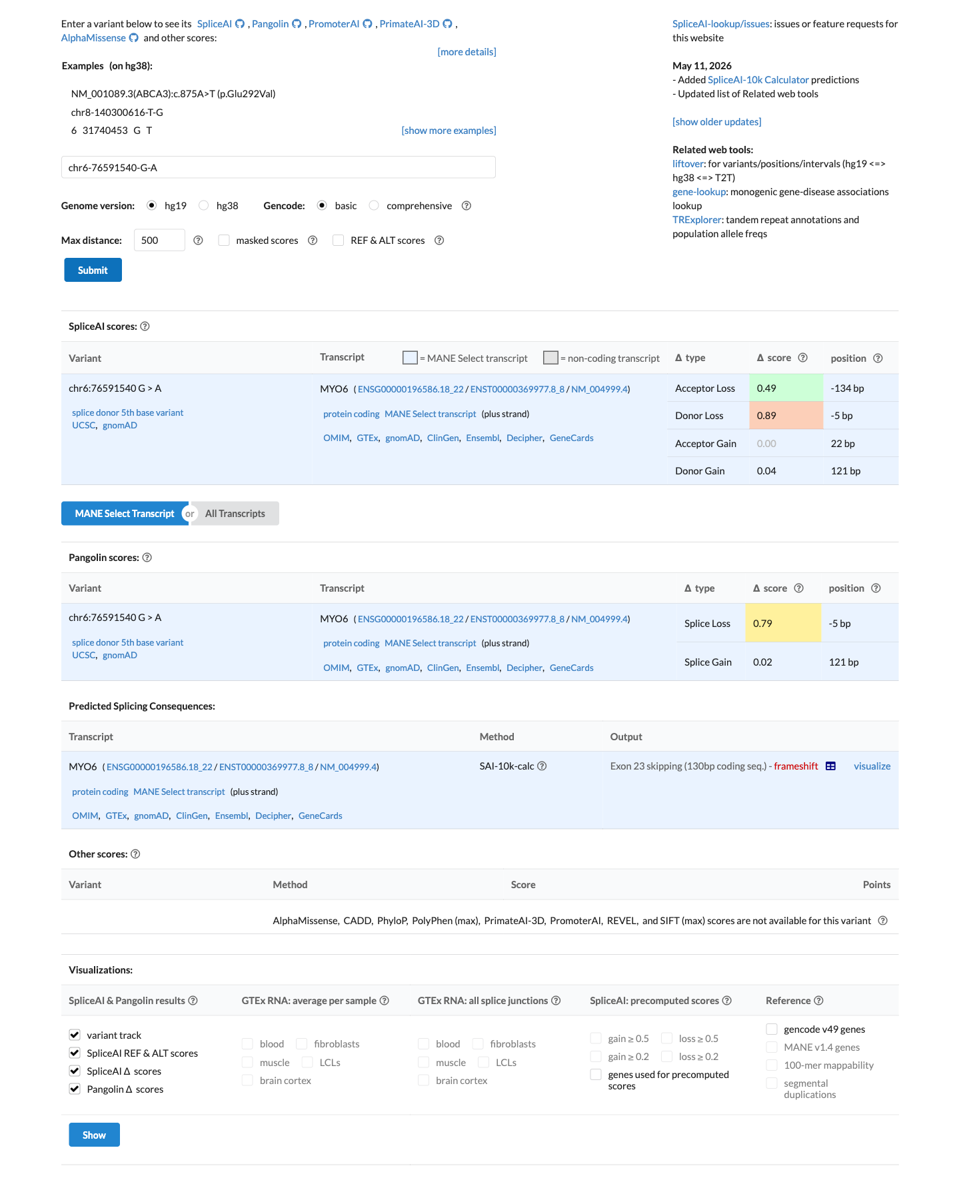Open the Pangolin GitHub icon
The image size is (959, 1184).
coord(297,24)
